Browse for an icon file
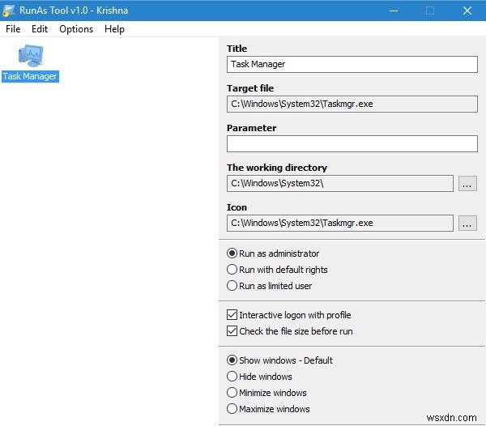 pyautogui.click(x=467, y=223)
